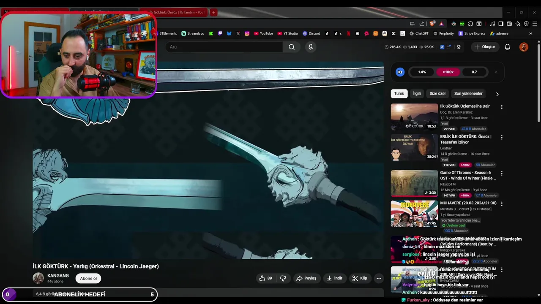Show more filter chips with arrow
This screenshot has width=541, height=304.
point(497,94)
